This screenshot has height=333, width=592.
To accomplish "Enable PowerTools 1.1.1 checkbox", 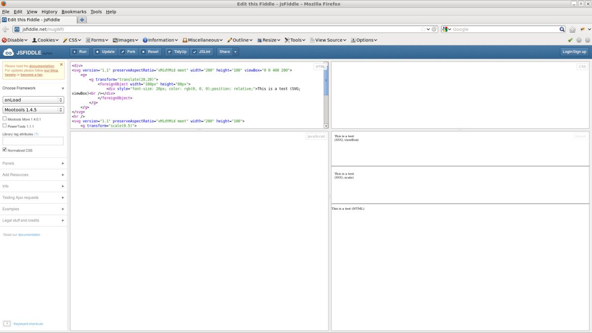I will (x=5, y=126).
